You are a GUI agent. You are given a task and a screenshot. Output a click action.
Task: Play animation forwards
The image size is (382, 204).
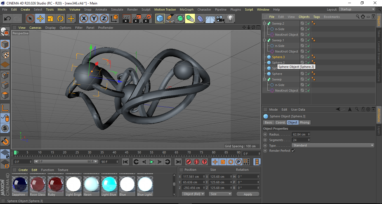pyautogui.click(x=152, y=162)
